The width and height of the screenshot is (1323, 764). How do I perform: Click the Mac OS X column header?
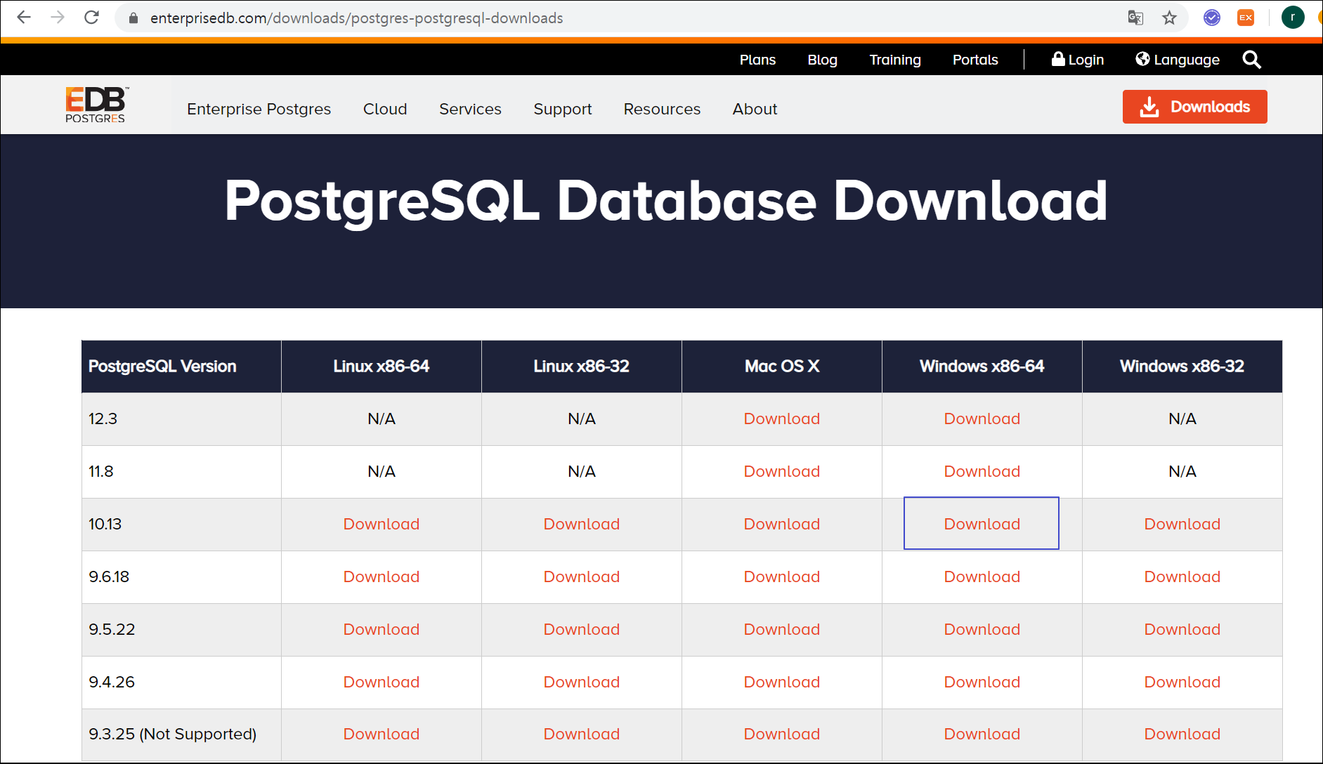coord(781,367)
